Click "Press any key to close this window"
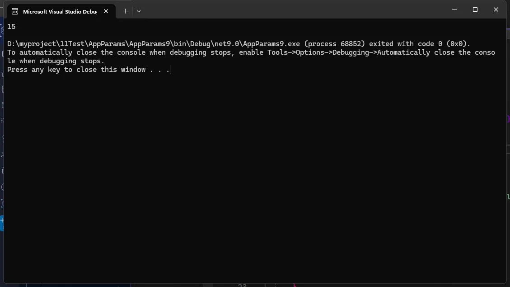This screenshot has height=287, width=510. [76, 70]
